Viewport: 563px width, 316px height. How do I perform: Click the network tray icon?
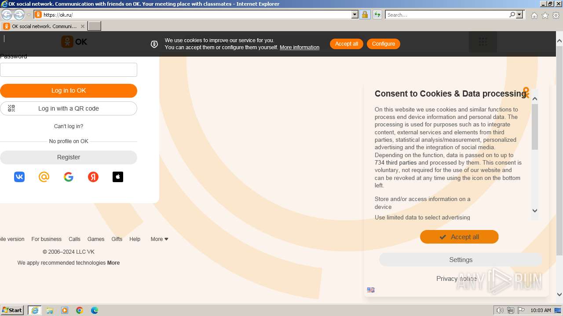tap(511, 310)
